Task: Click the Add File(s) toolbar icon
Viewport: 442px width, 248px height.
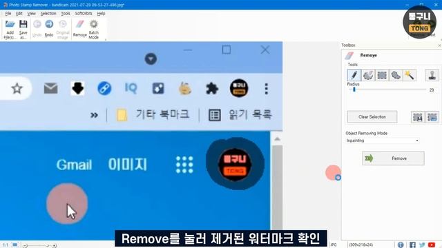Action: click(x=10, y=25)
